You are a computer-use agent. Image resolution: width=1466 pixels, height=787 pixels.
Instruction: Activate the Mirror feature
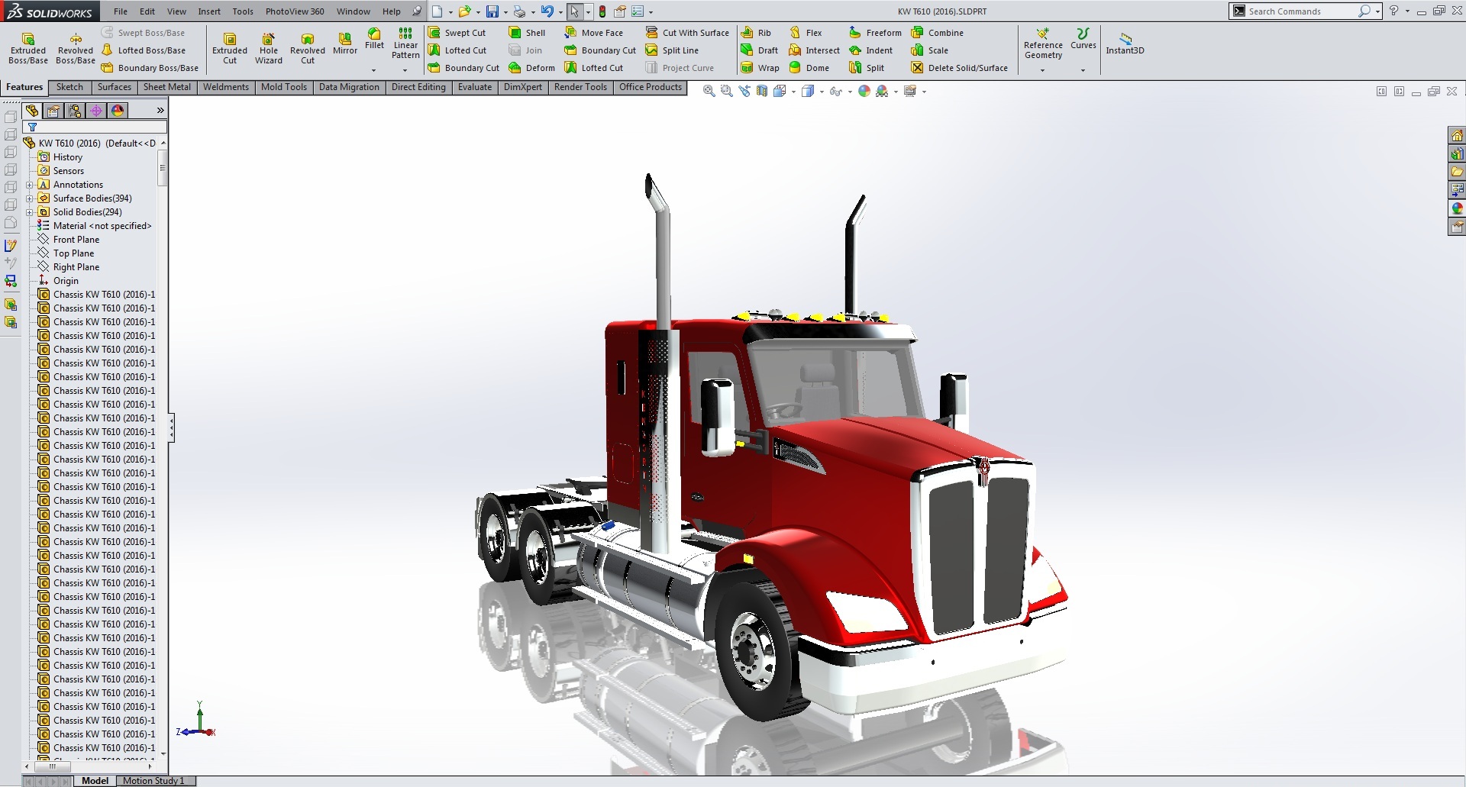pyautogui.click(x=345, y=43)
